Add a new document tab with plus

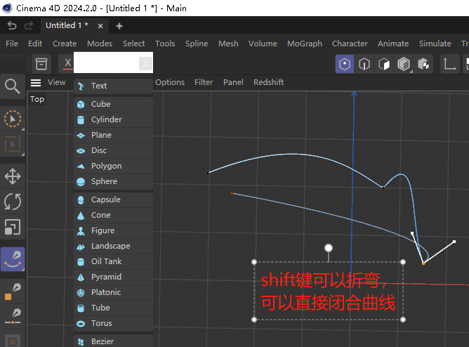coord(119,26)
